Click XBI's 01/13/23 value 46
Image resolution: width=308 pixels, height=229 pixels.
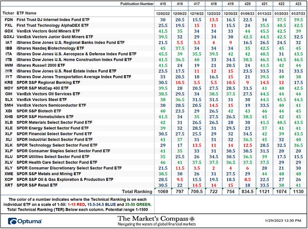pos(264,111)
